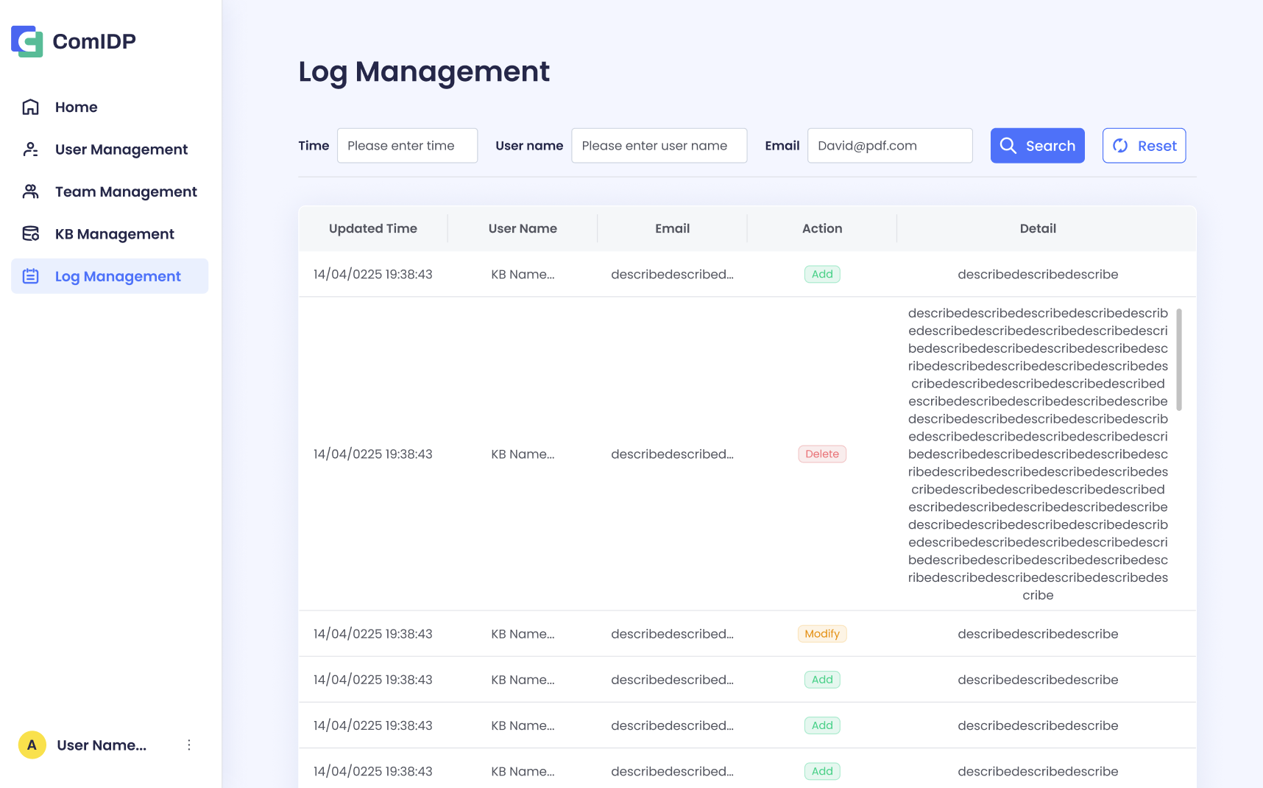
Task: Click the Team Management people icon
Action: point(30,191)
